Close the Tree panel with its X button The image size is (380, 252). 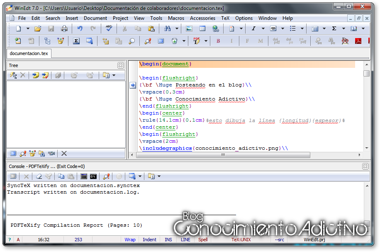(120, 65)
